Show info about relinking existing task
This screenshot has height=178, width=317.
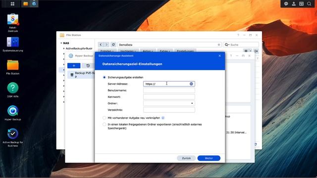[x=163, y=118]
